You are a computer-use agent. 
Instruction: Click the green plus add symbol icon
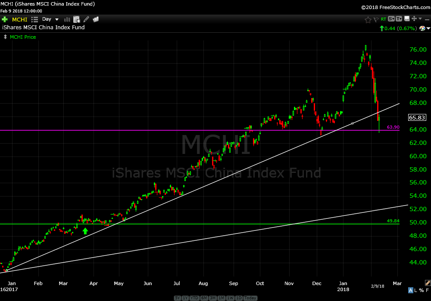[x=5, y=19]
